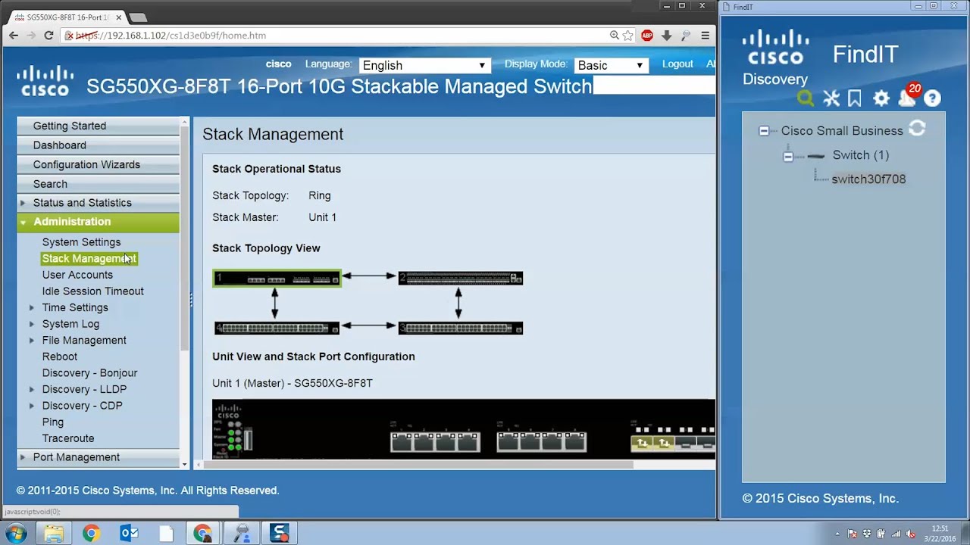Open the Traceroute page

[x=68, y=438]
